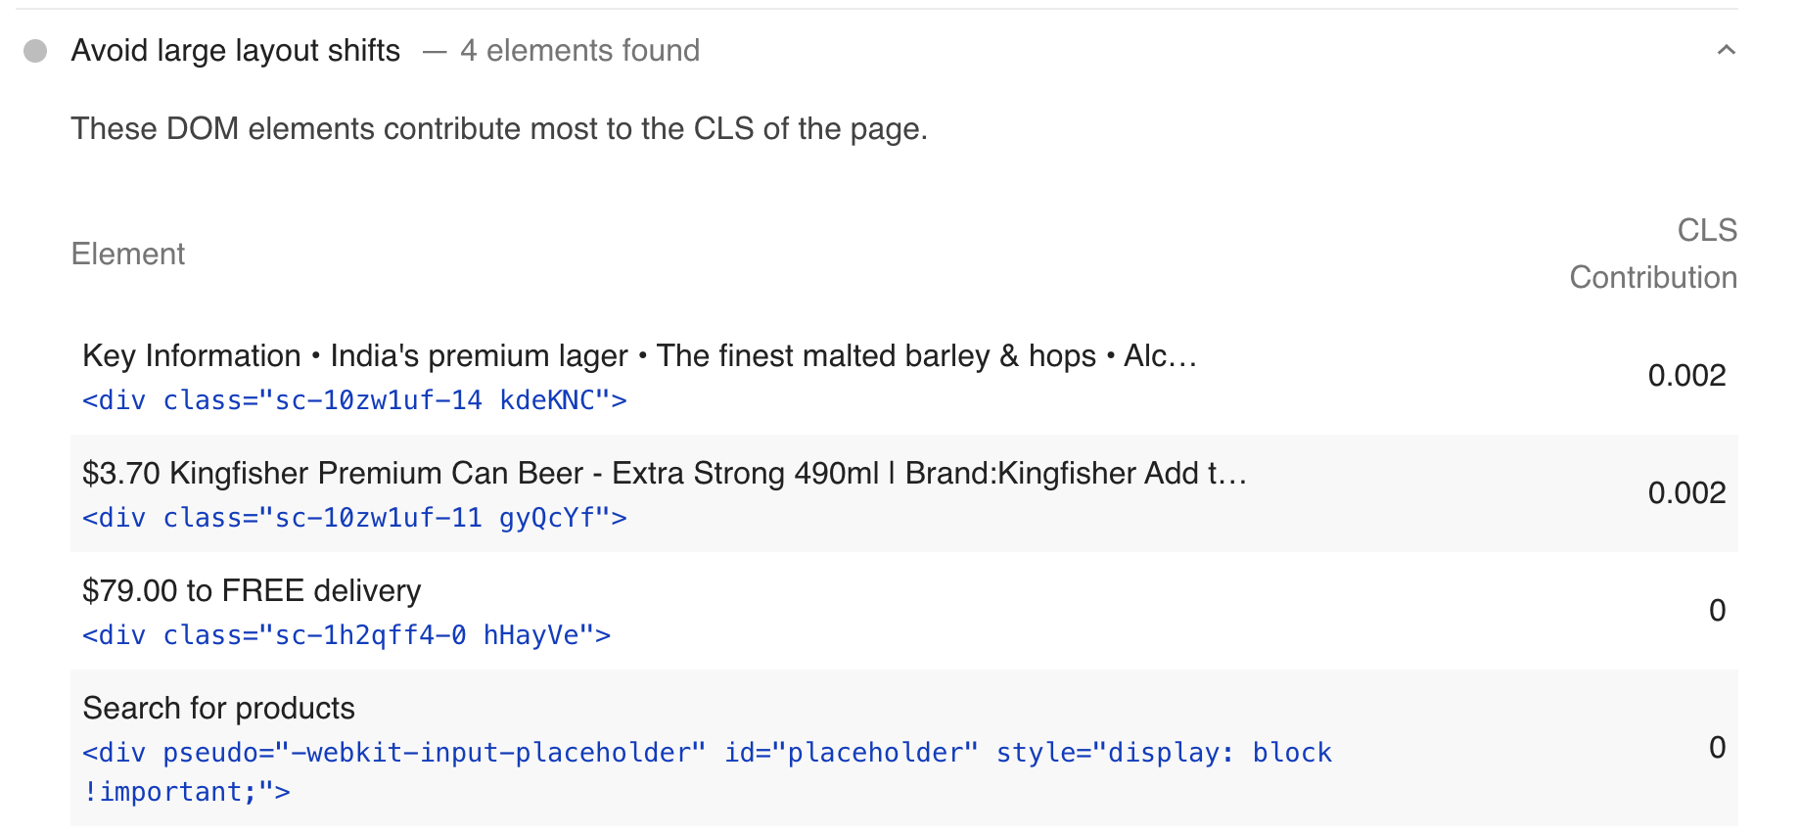Click the Kingfisher row's 0.002 CLS value

coord(1685,493)
